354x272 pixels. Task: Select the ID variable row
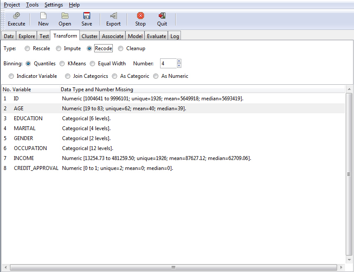coord(174,99)
